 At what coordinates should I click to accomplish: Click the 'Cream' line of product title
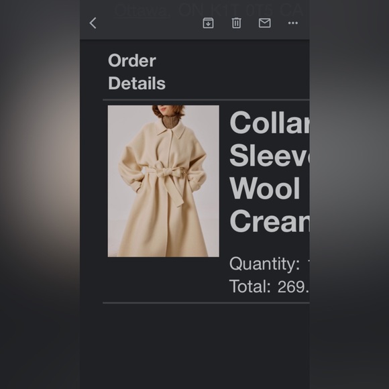pos(270,221)
